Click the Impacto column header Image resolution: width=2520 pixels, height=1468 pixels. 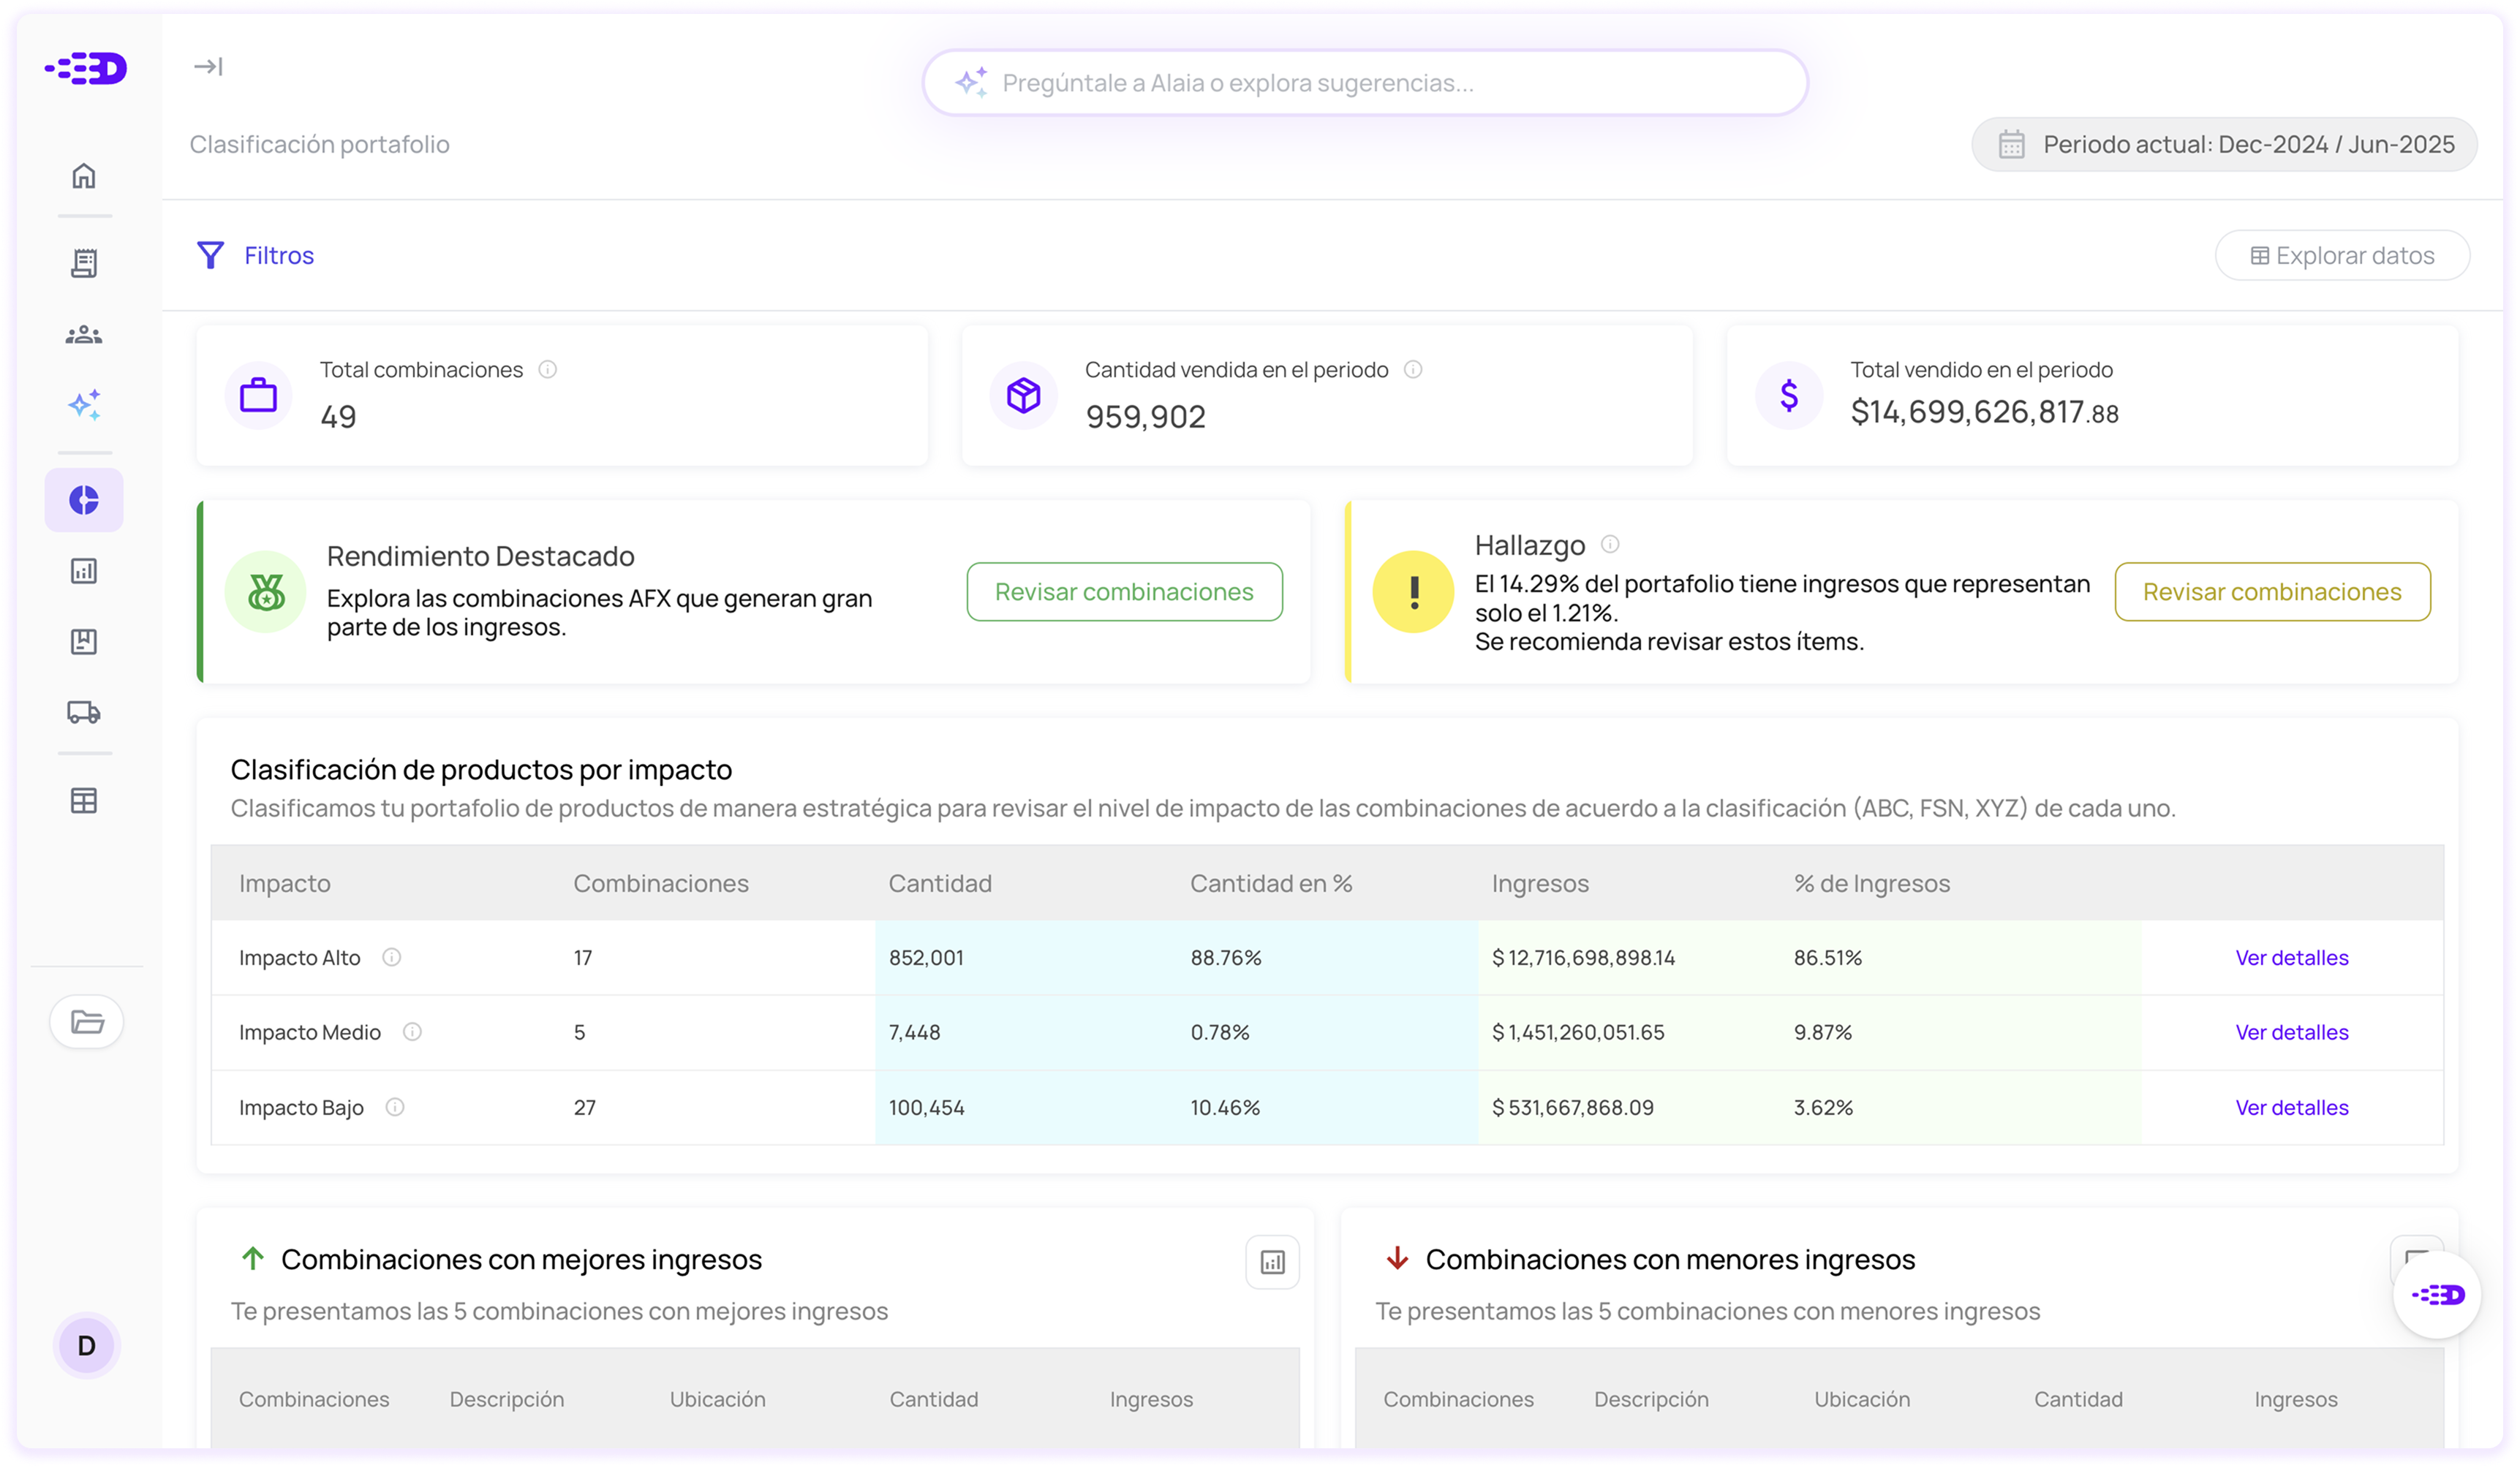point(285,884)
